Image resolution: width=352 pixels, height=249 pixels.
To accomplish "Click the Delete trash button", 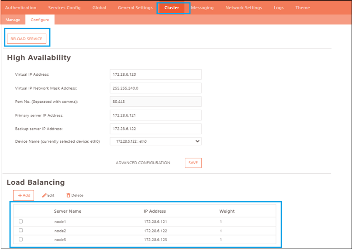I will tap(75, 195).
